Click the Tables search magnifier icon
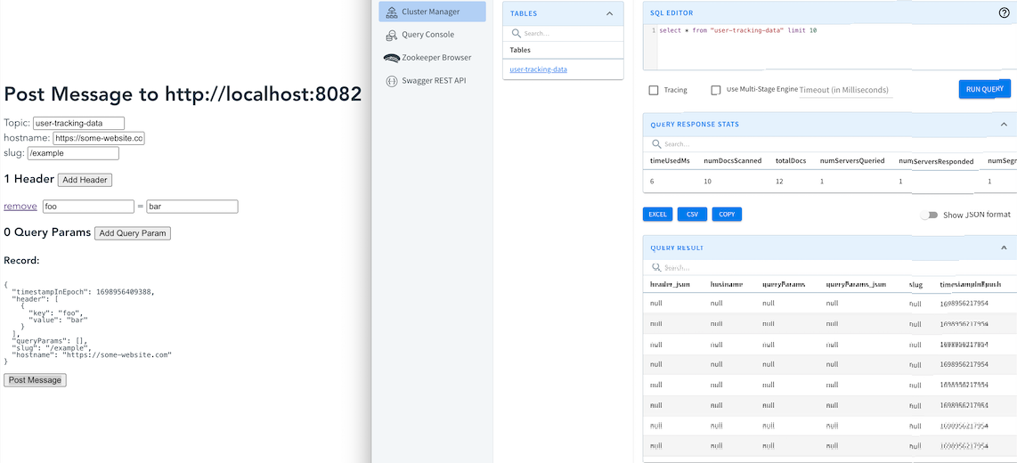 [517, 33]
